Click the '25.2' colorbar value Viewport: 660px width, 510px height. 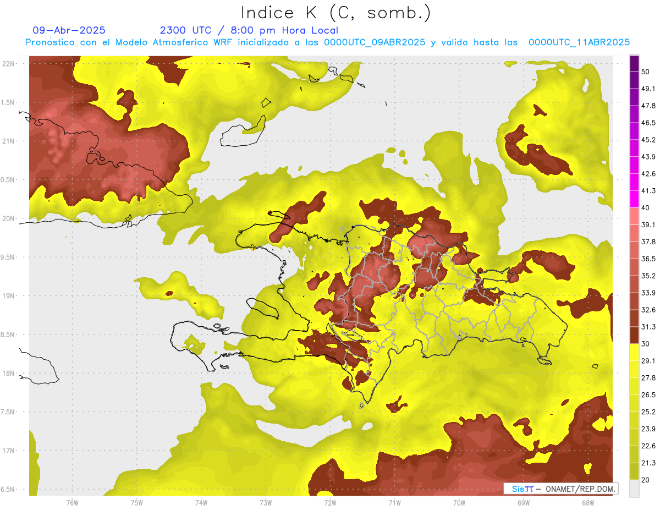tap(648, 412)
